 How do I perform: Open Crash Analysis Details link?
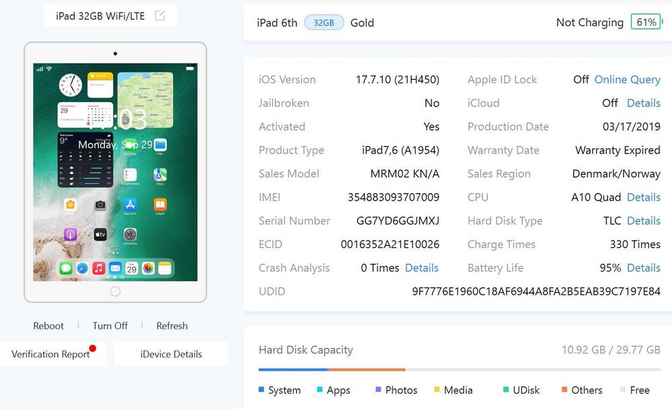click(x=422, y=268)
